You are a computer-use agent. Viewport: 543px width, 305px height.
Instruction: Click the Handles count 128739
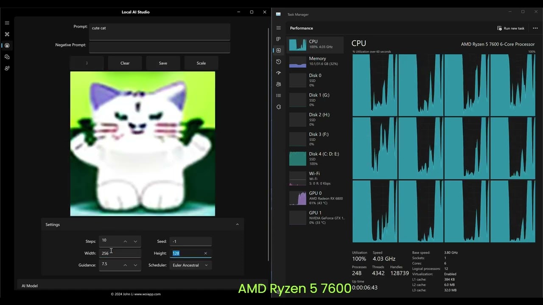coord(400,273)
